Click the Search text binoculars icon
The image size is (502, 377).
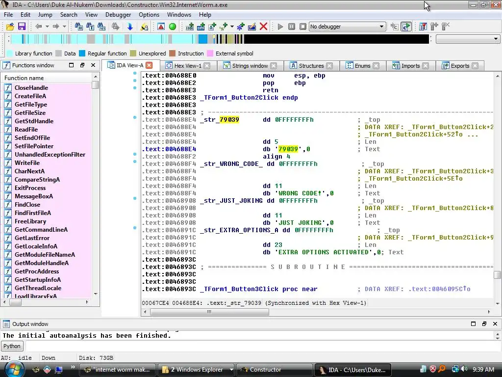click(x=90, y=27)
